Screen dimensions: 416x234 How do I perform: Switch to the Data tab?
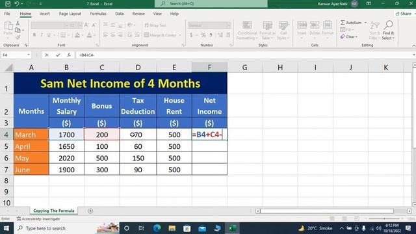[x=120, y=14]
